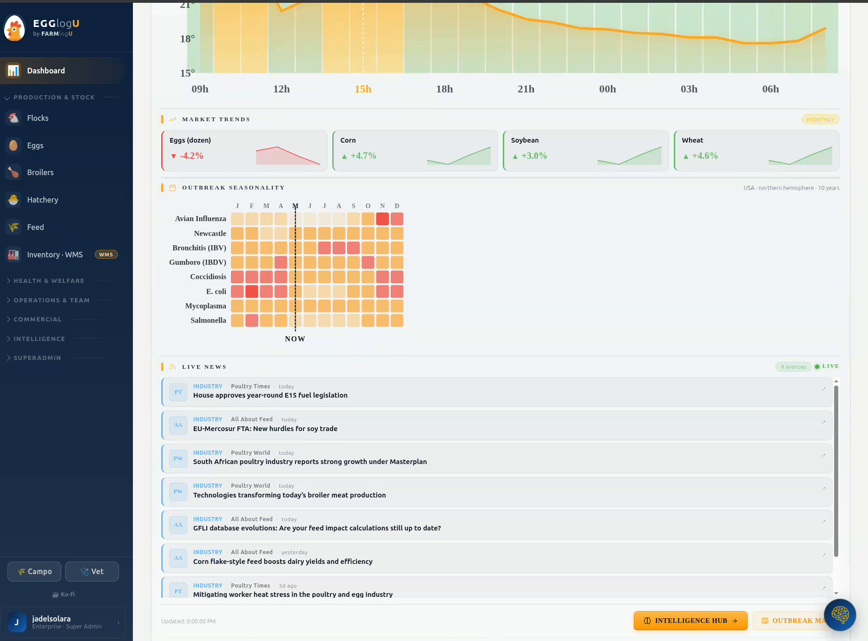Open the Wheat market trend card
This screenshot has width=868, height=641.
[757, 150]
